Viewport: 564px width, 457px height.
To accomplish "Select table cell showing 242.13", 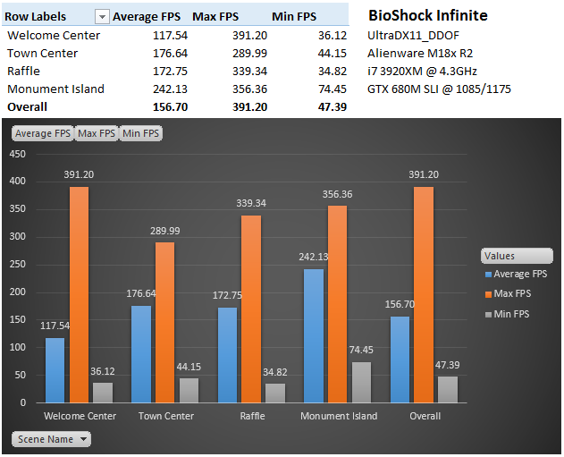I will click(170, 89).
